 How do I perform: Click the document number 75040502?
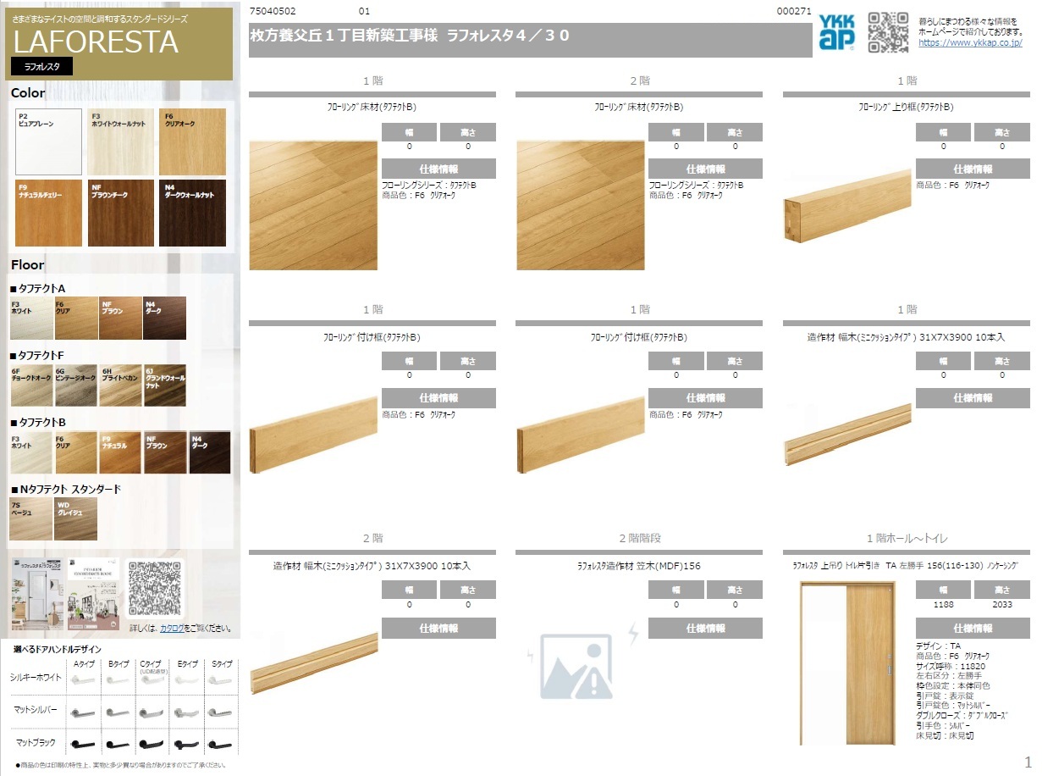click(273, 12)
